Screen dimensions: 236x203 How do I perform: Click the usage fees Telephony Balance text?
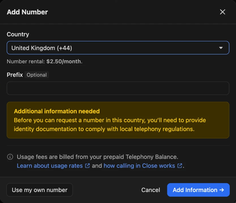97,157
